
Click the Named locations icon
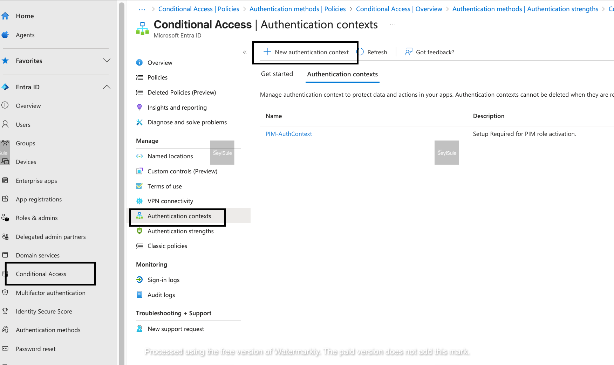tap(139, 156)
